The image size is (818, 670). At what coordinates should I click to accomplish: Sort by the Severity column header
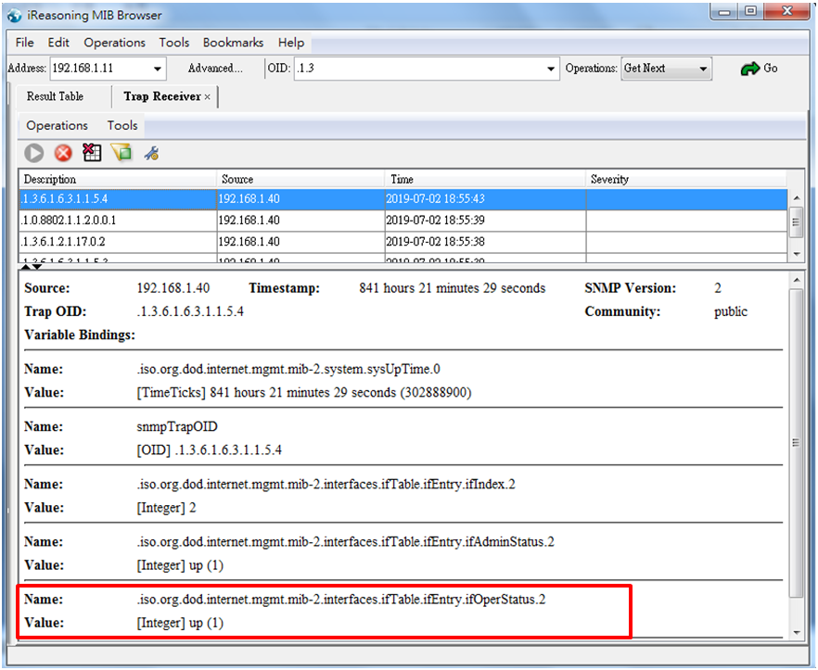(x=686, y=180)
